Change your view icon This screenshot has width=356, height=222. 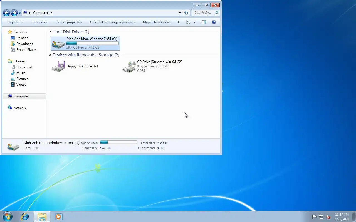[x=189, y=22]
